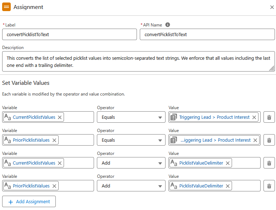This screenshot has width=276, height=210.
Task: Delete the third assignment row via trash
Action: (x=269, y=163)
